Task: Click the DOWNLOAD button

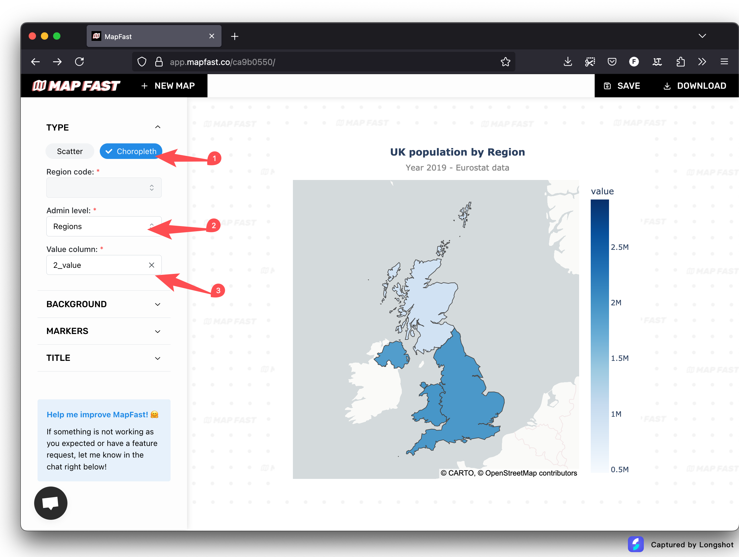Action: 694,86
